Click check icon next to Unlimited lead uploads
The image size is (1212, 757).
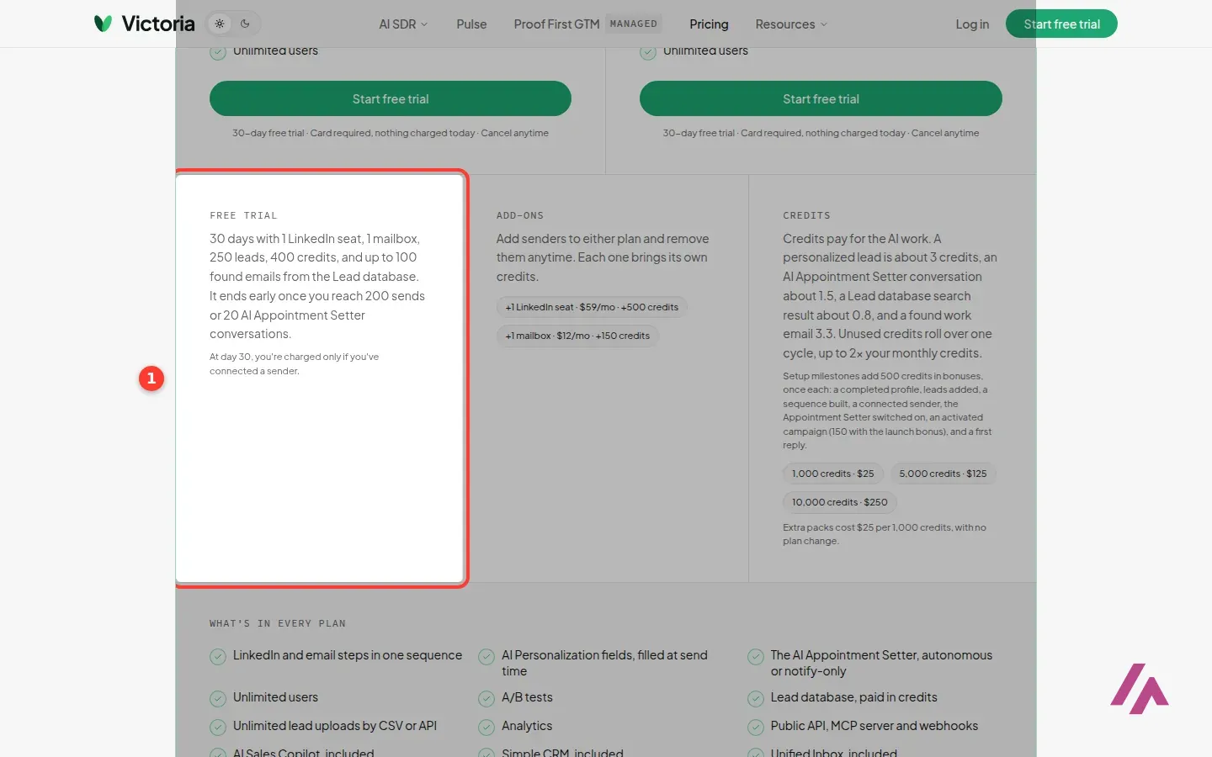point(218,728)
